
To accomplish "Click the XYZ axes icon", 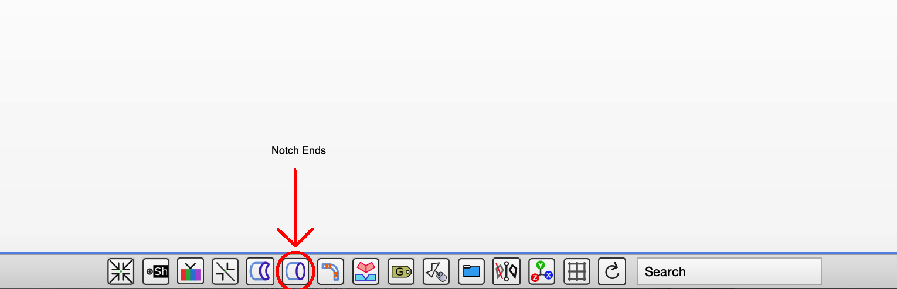I will tap(542, 271).
